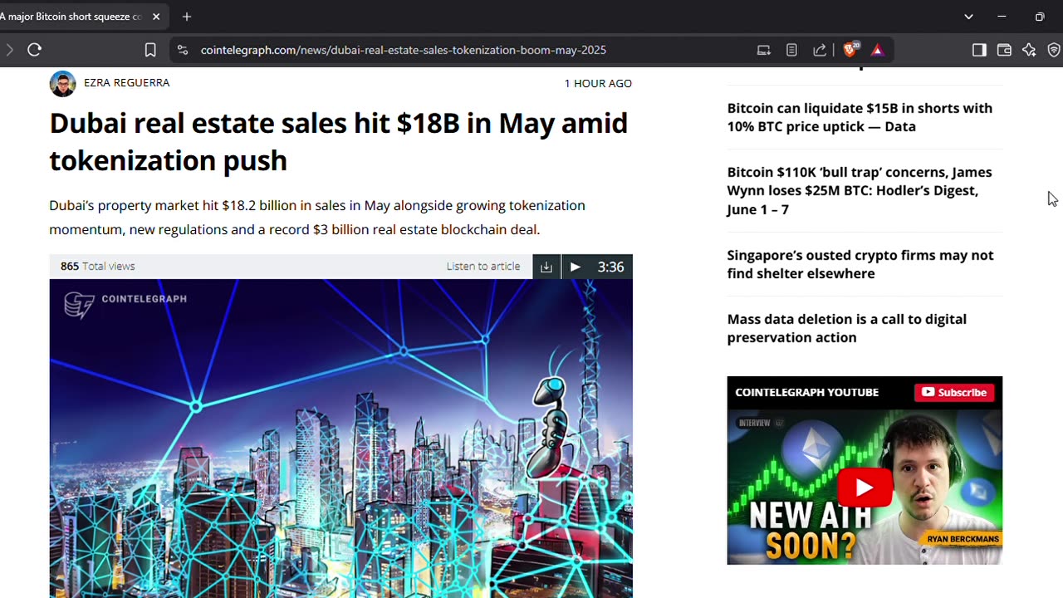Minimize the browser window
The width and height of the screenshot is (1063, 598).
(1002, 17)
